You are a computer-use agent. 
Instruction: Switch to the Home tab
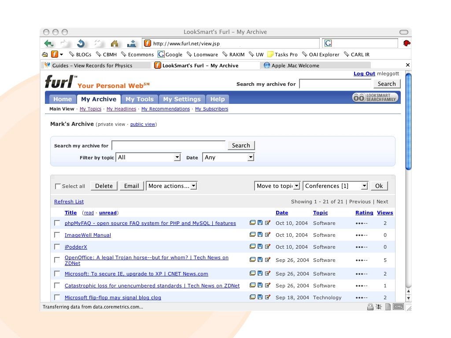pos(63,99)
